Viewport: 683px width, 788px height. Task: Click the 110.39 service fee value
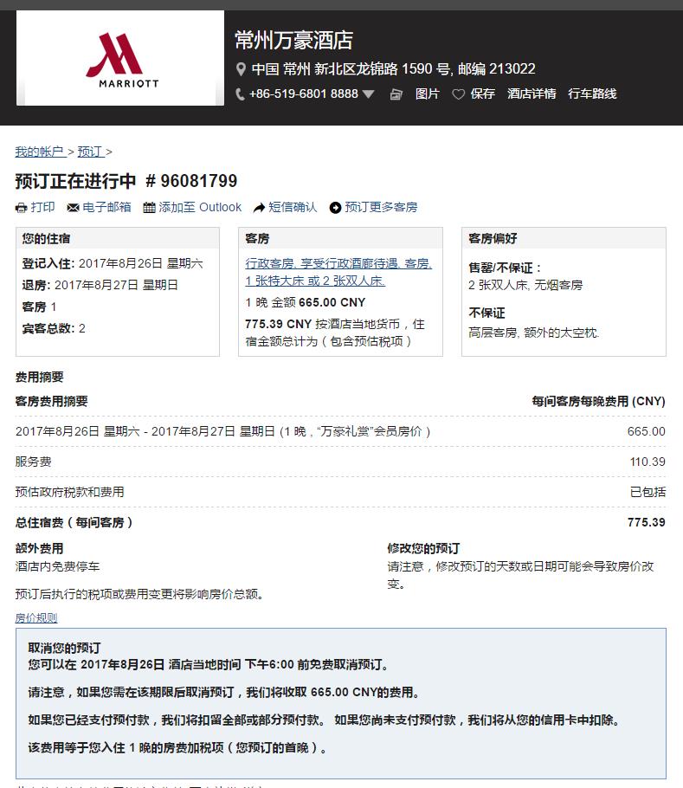click(648, 462)
